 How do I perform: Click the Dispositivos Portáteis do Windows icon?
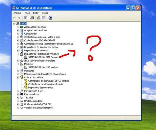pyautogui.click(x=22, y=54)
